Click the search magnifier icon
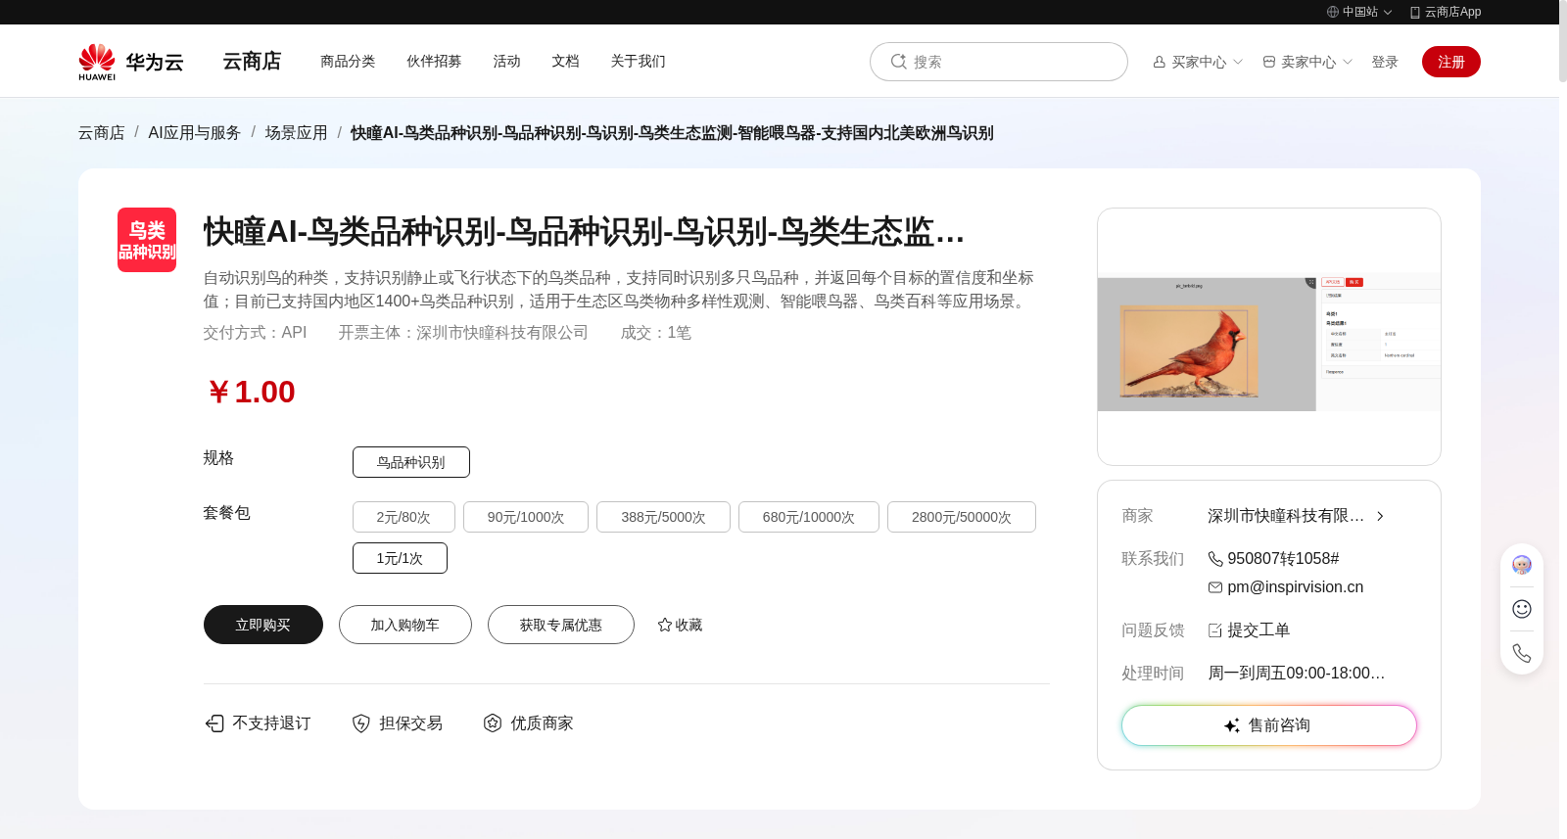The image size is (1567, 839). tap(898, 62)
